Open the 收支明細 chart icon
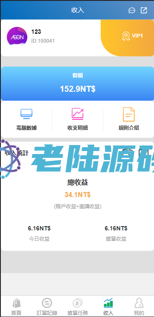The width and height of the screenshot is (154, 317). 78,114
